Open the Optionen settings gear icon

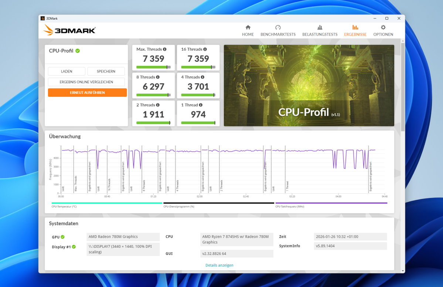click(383, 27)
